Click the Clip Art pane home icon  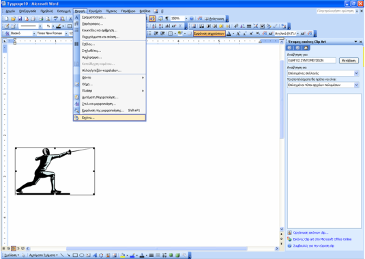[306, 48]
